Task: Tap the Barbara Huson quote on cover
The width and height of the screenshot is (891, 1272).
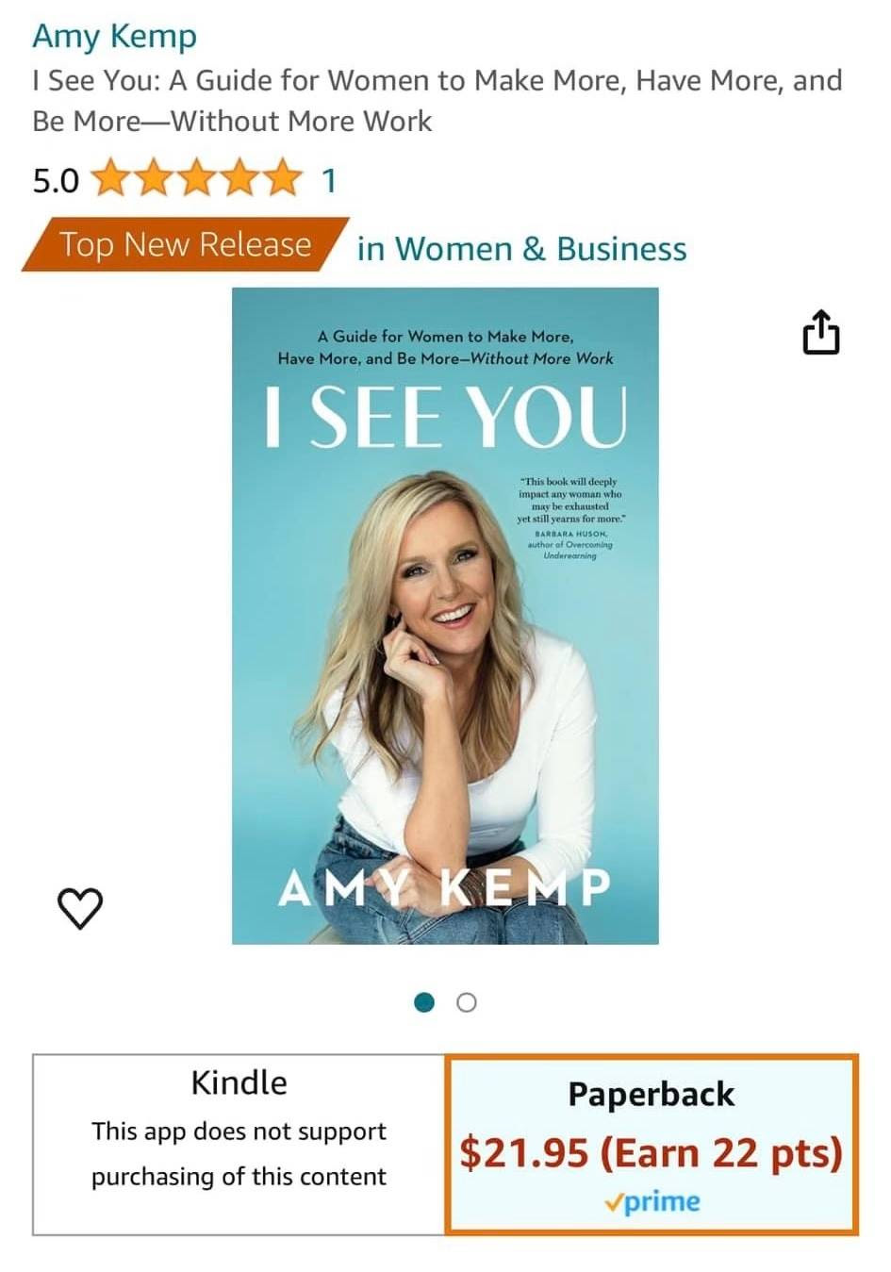Action: tap(569, 519)
